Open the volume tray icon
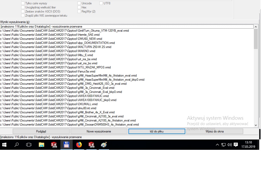Viewport: 261px width, 196px height. [x=230, y=145]
